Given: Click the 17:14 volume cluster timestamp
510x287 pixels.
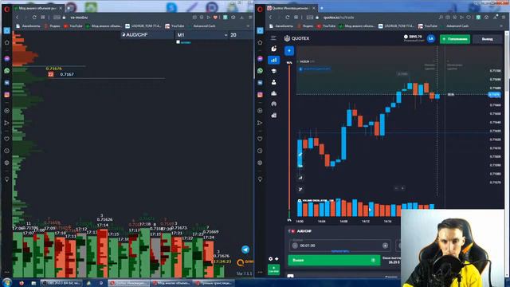Looking at the screenshot, I should click(x=103, y=225).
